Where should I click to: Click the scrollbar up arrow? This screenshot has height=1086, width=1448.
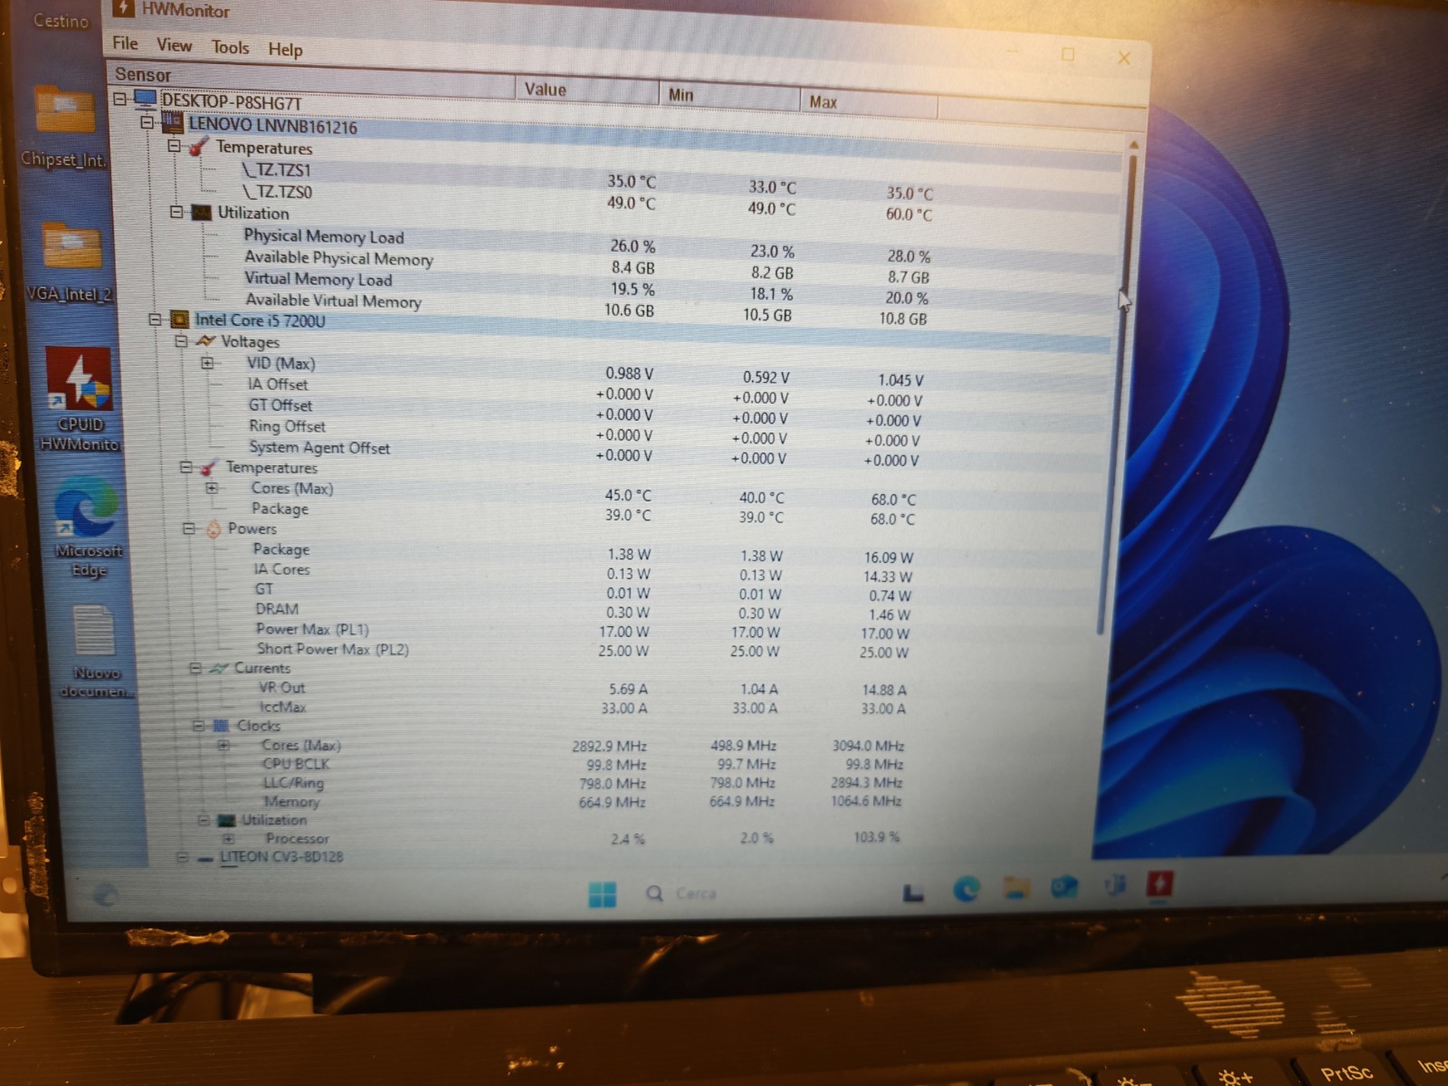point(1134,145)
